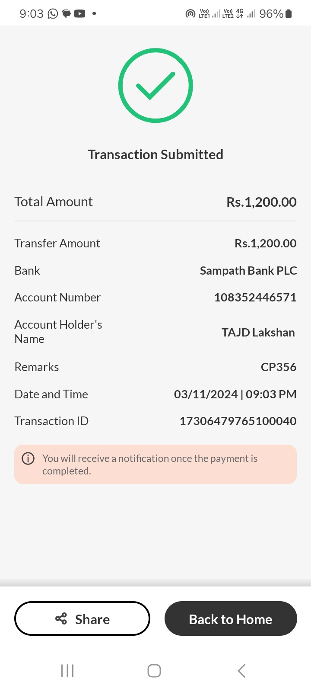Tap the Transaction ID number 17306479765100040
311x692 pixels.
[x=238, y=421]
